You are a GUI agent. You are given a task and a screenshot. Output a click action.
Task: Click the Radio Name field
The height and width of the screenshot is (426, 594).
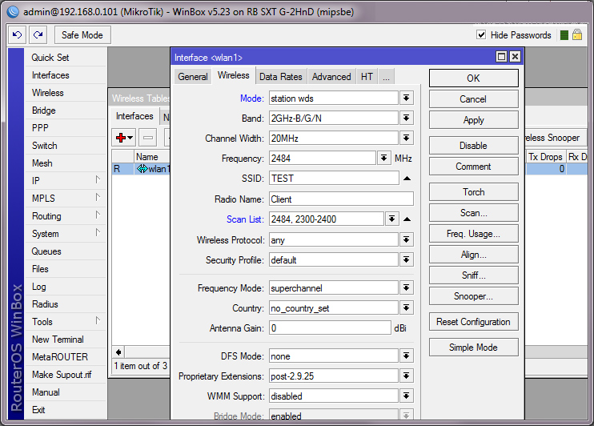[x=341, y=199]
